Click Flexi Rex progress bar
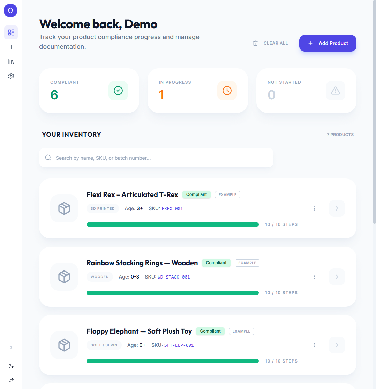376x389 pixels. [x=173, y=224]
